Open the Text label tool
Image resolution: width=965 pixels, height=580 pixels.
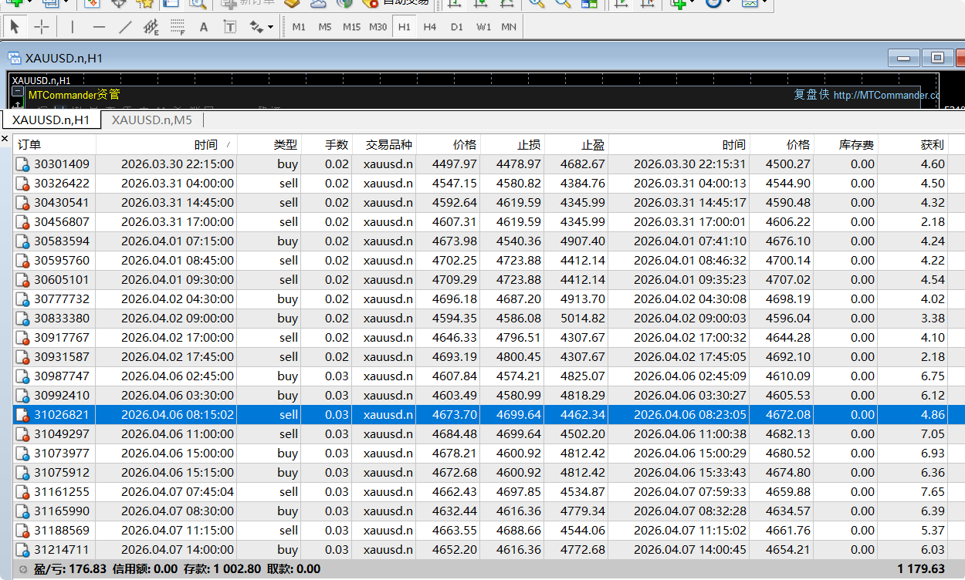[x=232, y=25]
